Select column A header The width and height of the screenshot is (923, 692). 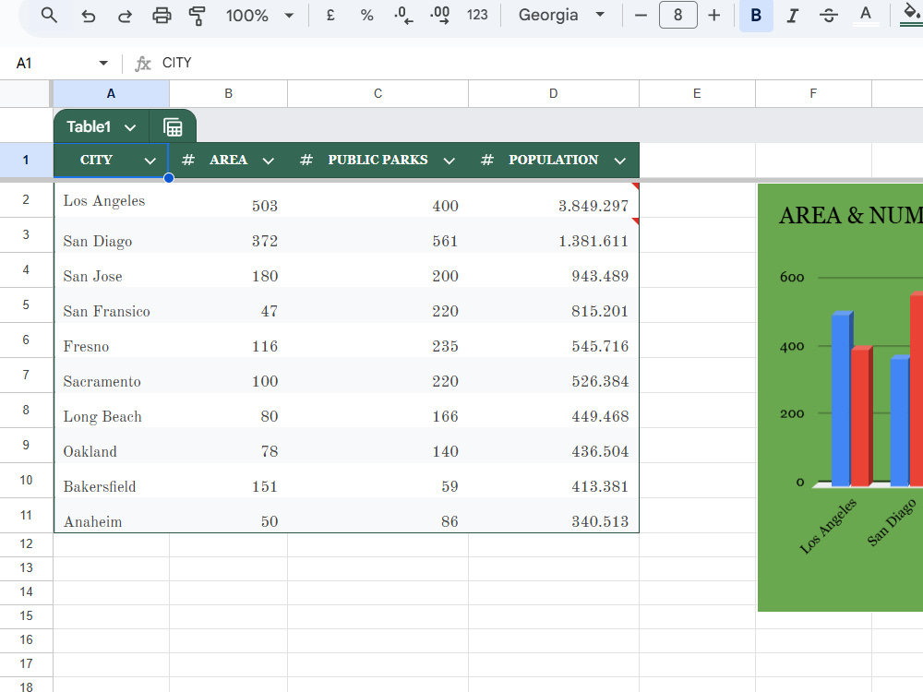(112, 93)
